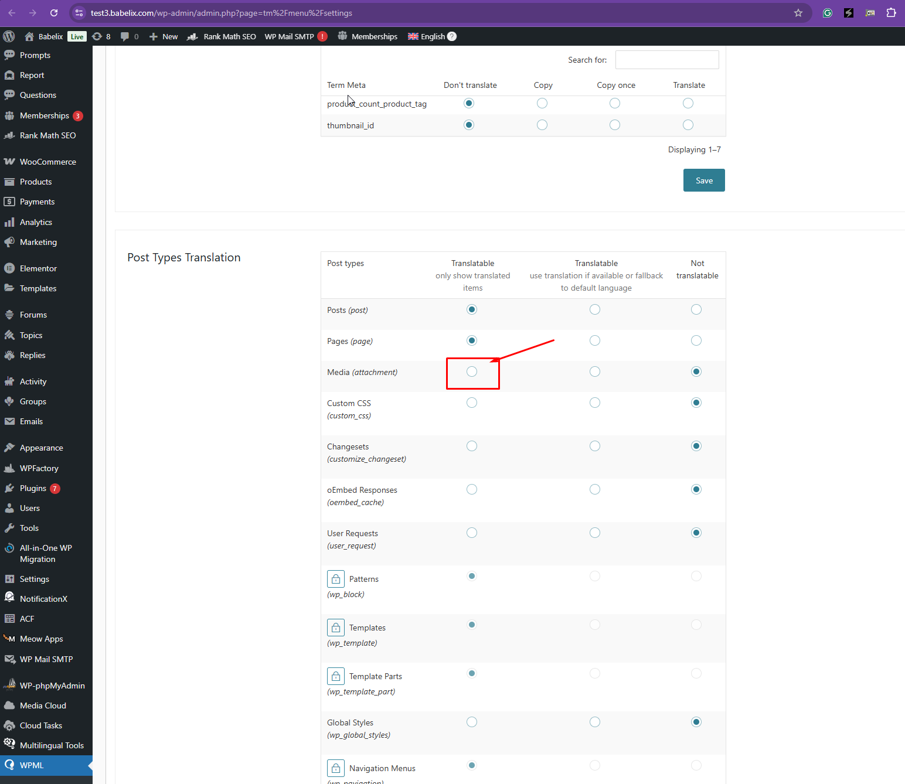Click the lock icon next to Patterns
This screenshot has height=784, width=905.
click(x=336, y=579)
